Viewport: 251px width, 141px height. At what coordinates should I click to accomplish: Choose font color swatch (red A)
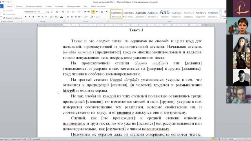pyautogui.click(x=61, y=16)
